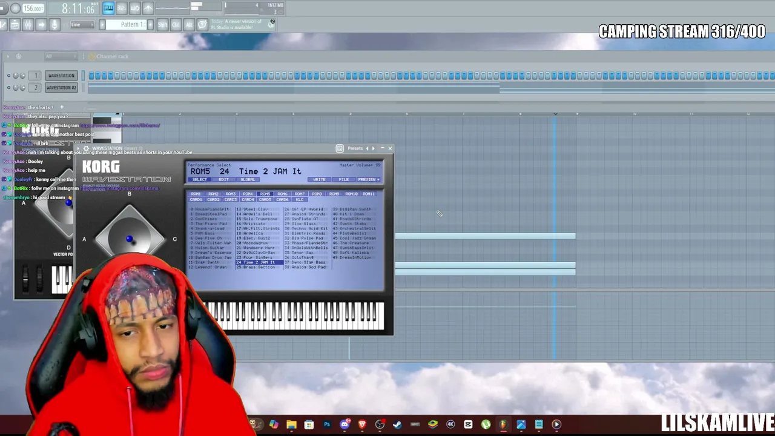775x436 pixels.
Task: Open File Explorer from the taskbar
Action: [x=291, y=424]
